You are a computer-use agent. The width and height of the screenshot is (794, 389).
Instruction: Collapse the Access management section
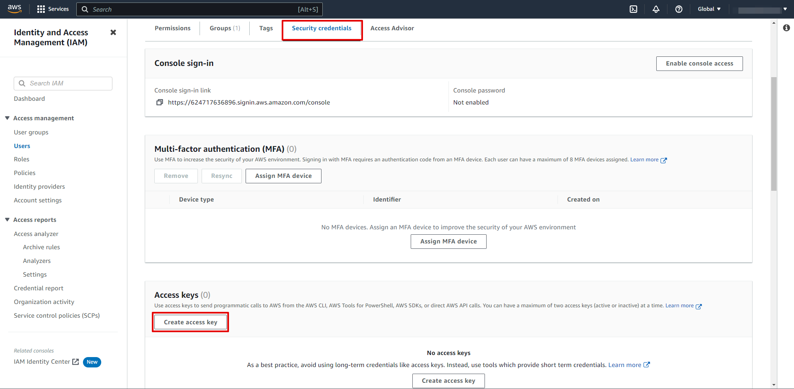[x=7, y=118]
